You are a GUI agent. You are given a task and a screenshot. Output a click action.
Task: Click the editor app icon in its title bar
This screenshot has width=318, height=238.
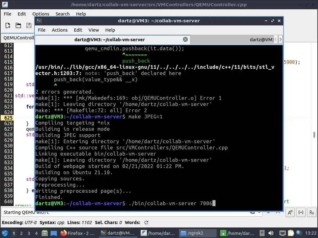tap(5, 4)
